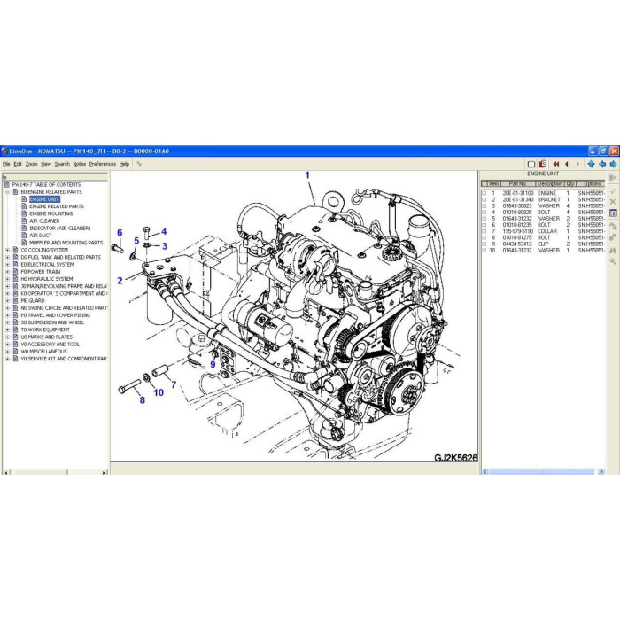Viewport: 620px width, 620px height.
Task: Open the File menu
Action: tap(6, 164)
